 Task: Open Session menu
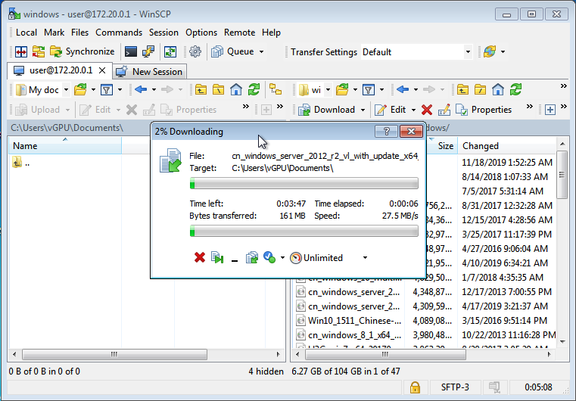coord(163,33)
